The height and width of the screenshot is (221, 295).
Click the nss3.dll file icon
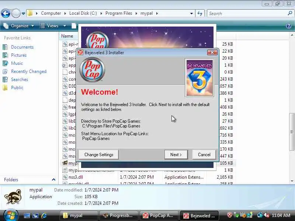[65, 177]
